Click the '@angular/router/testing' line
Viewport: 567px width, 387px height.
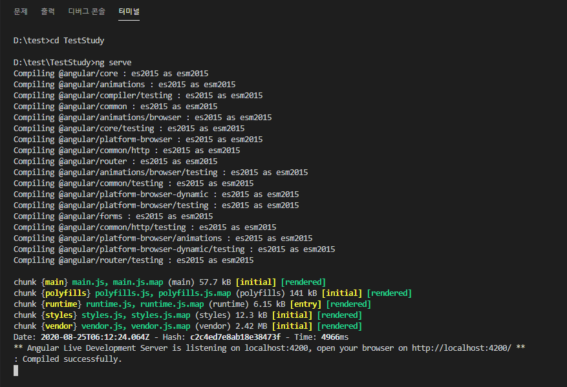point(133,260)
